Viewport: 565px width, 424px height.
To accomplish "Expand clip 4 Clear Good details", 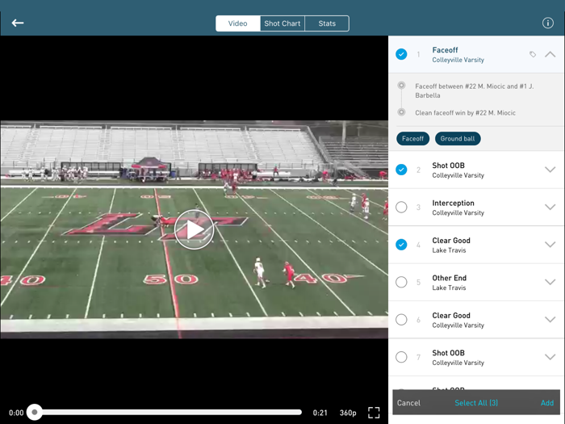I will (550, 245).
